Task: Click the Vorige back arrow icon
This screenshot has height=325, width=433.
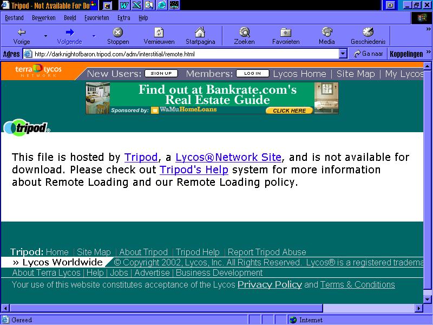Action: [22, 32]
